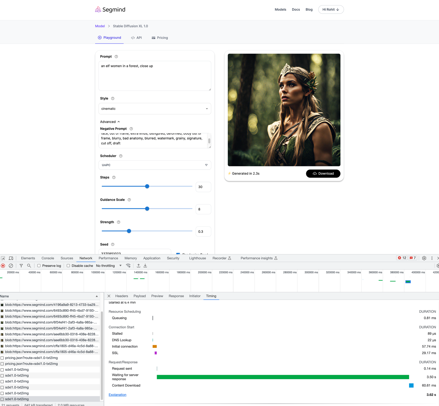439x406 pixels.
Task: Click the record network log icon
Action: click(3, 266)
